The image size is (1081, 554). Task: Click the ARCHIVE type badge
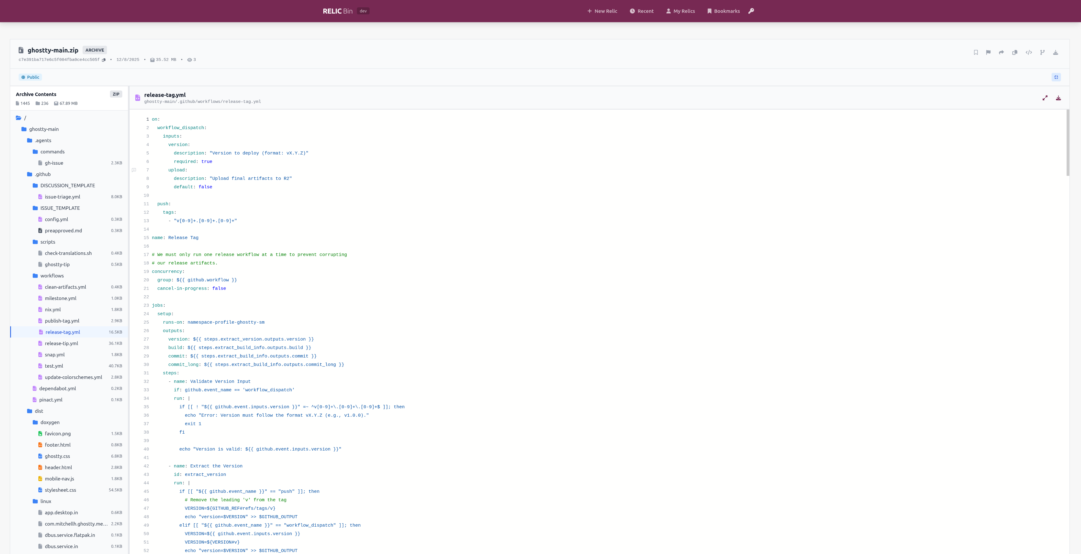[x=95, y=50]
